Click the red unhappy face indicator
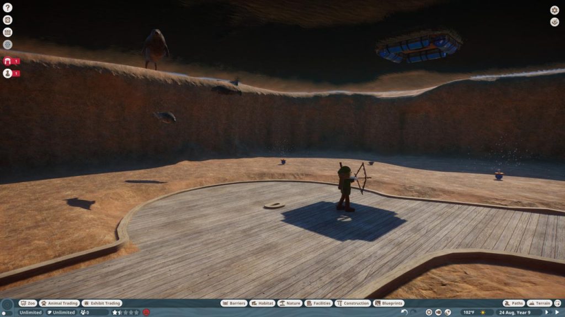Image resolution: width=565 pixels, height=317 pixels. 146,313
